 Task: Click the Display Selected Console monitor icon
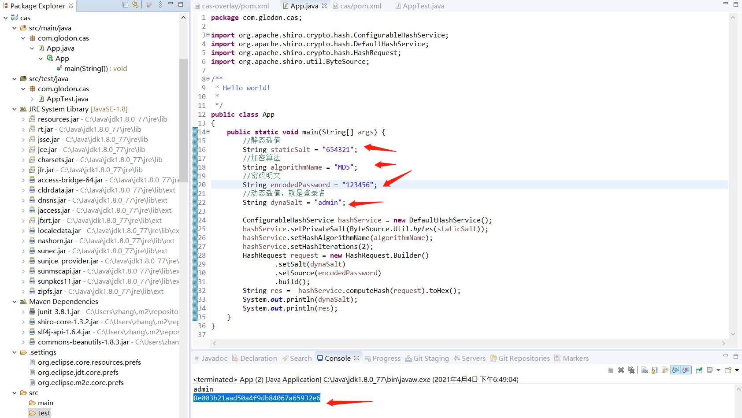pyautogui.click(x=709, y=370)
